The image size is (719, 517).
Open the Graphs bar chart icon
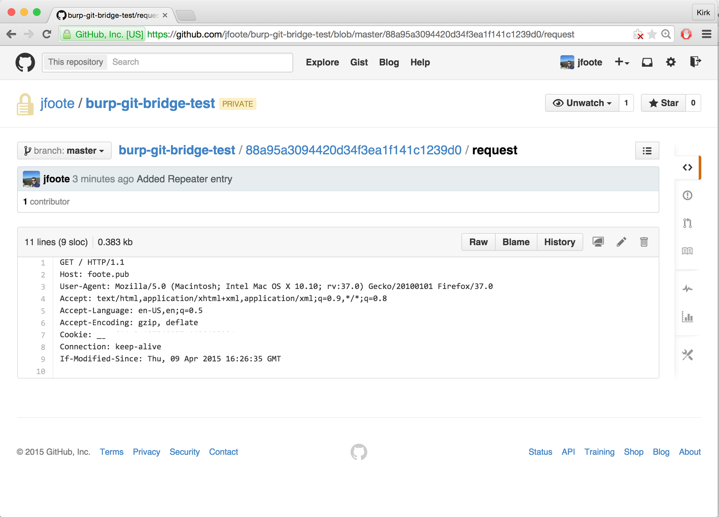point(687,317)
